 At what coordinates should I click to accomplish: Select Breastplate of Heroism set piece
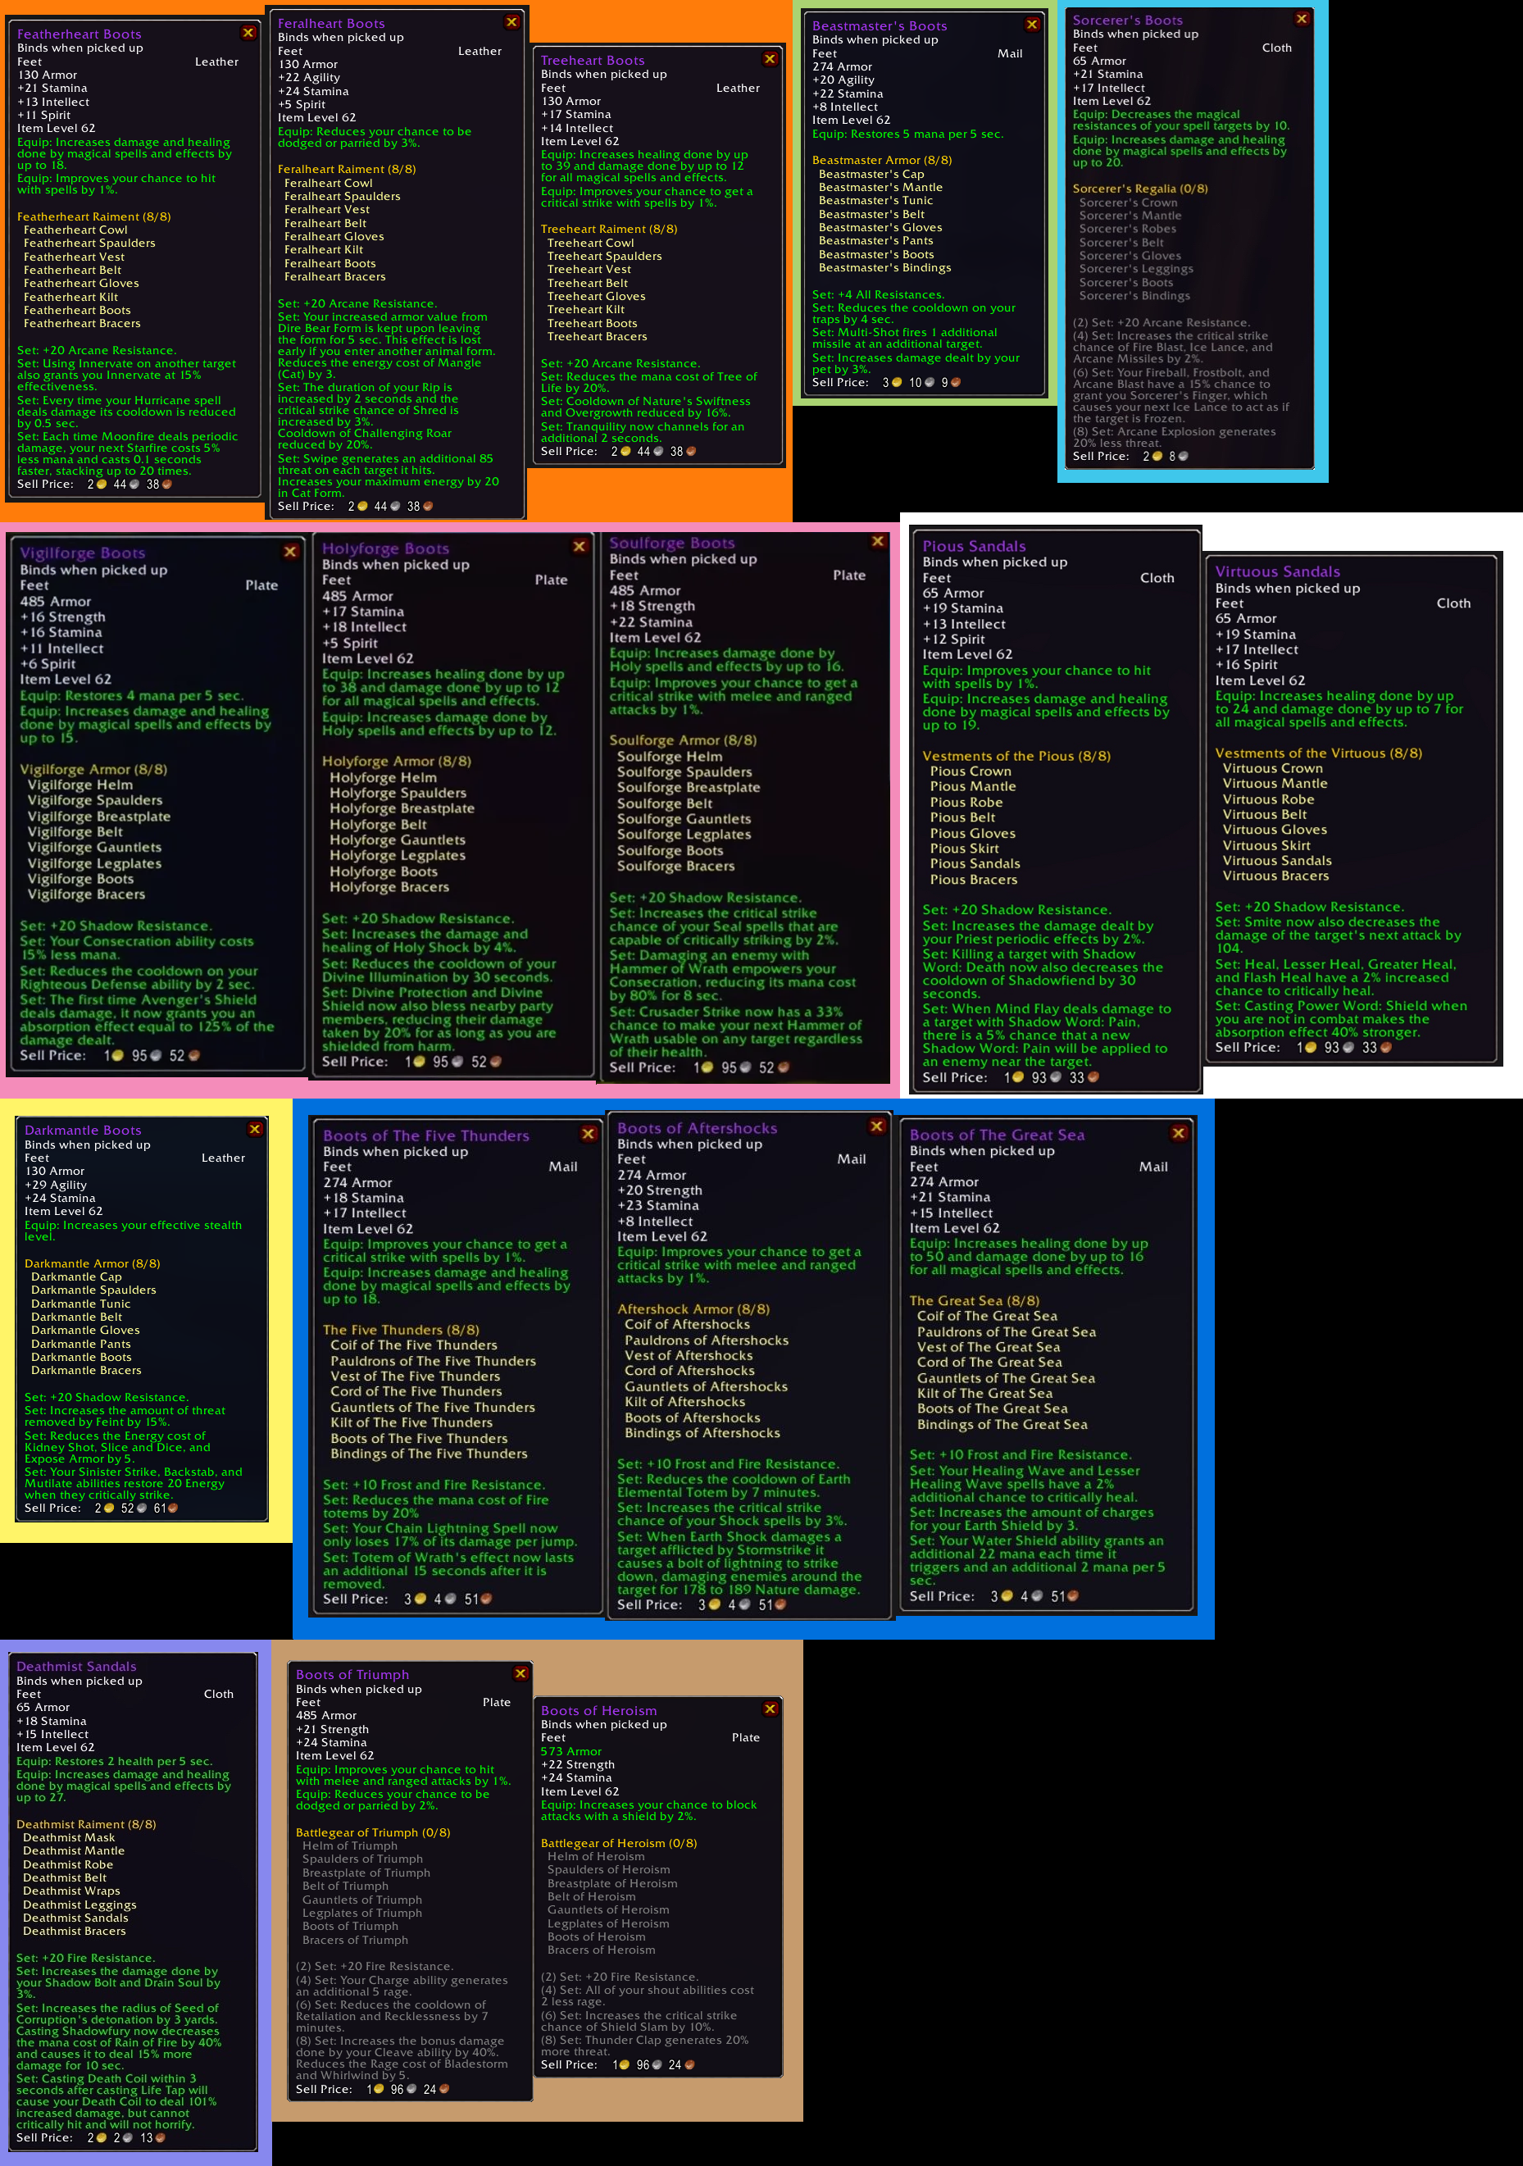tap(612, 1884)
